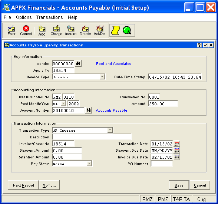Click the Transaction Date field

tap(162, 144)
